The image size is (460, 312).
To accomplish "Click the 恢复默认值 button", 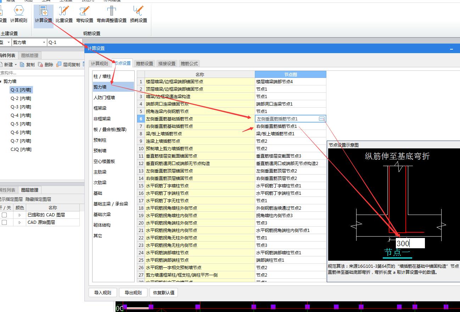I will (164, 293).
